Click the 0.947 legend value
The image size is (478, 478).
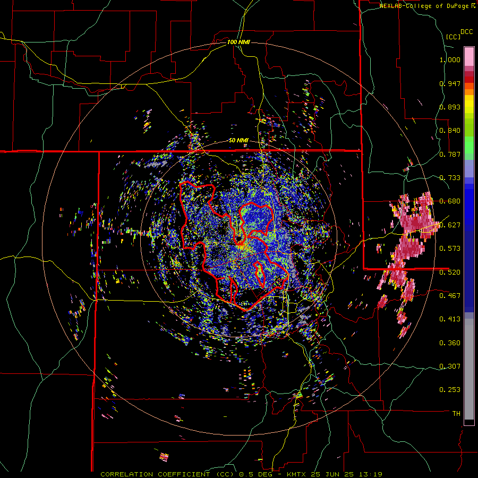pos(450,83)
